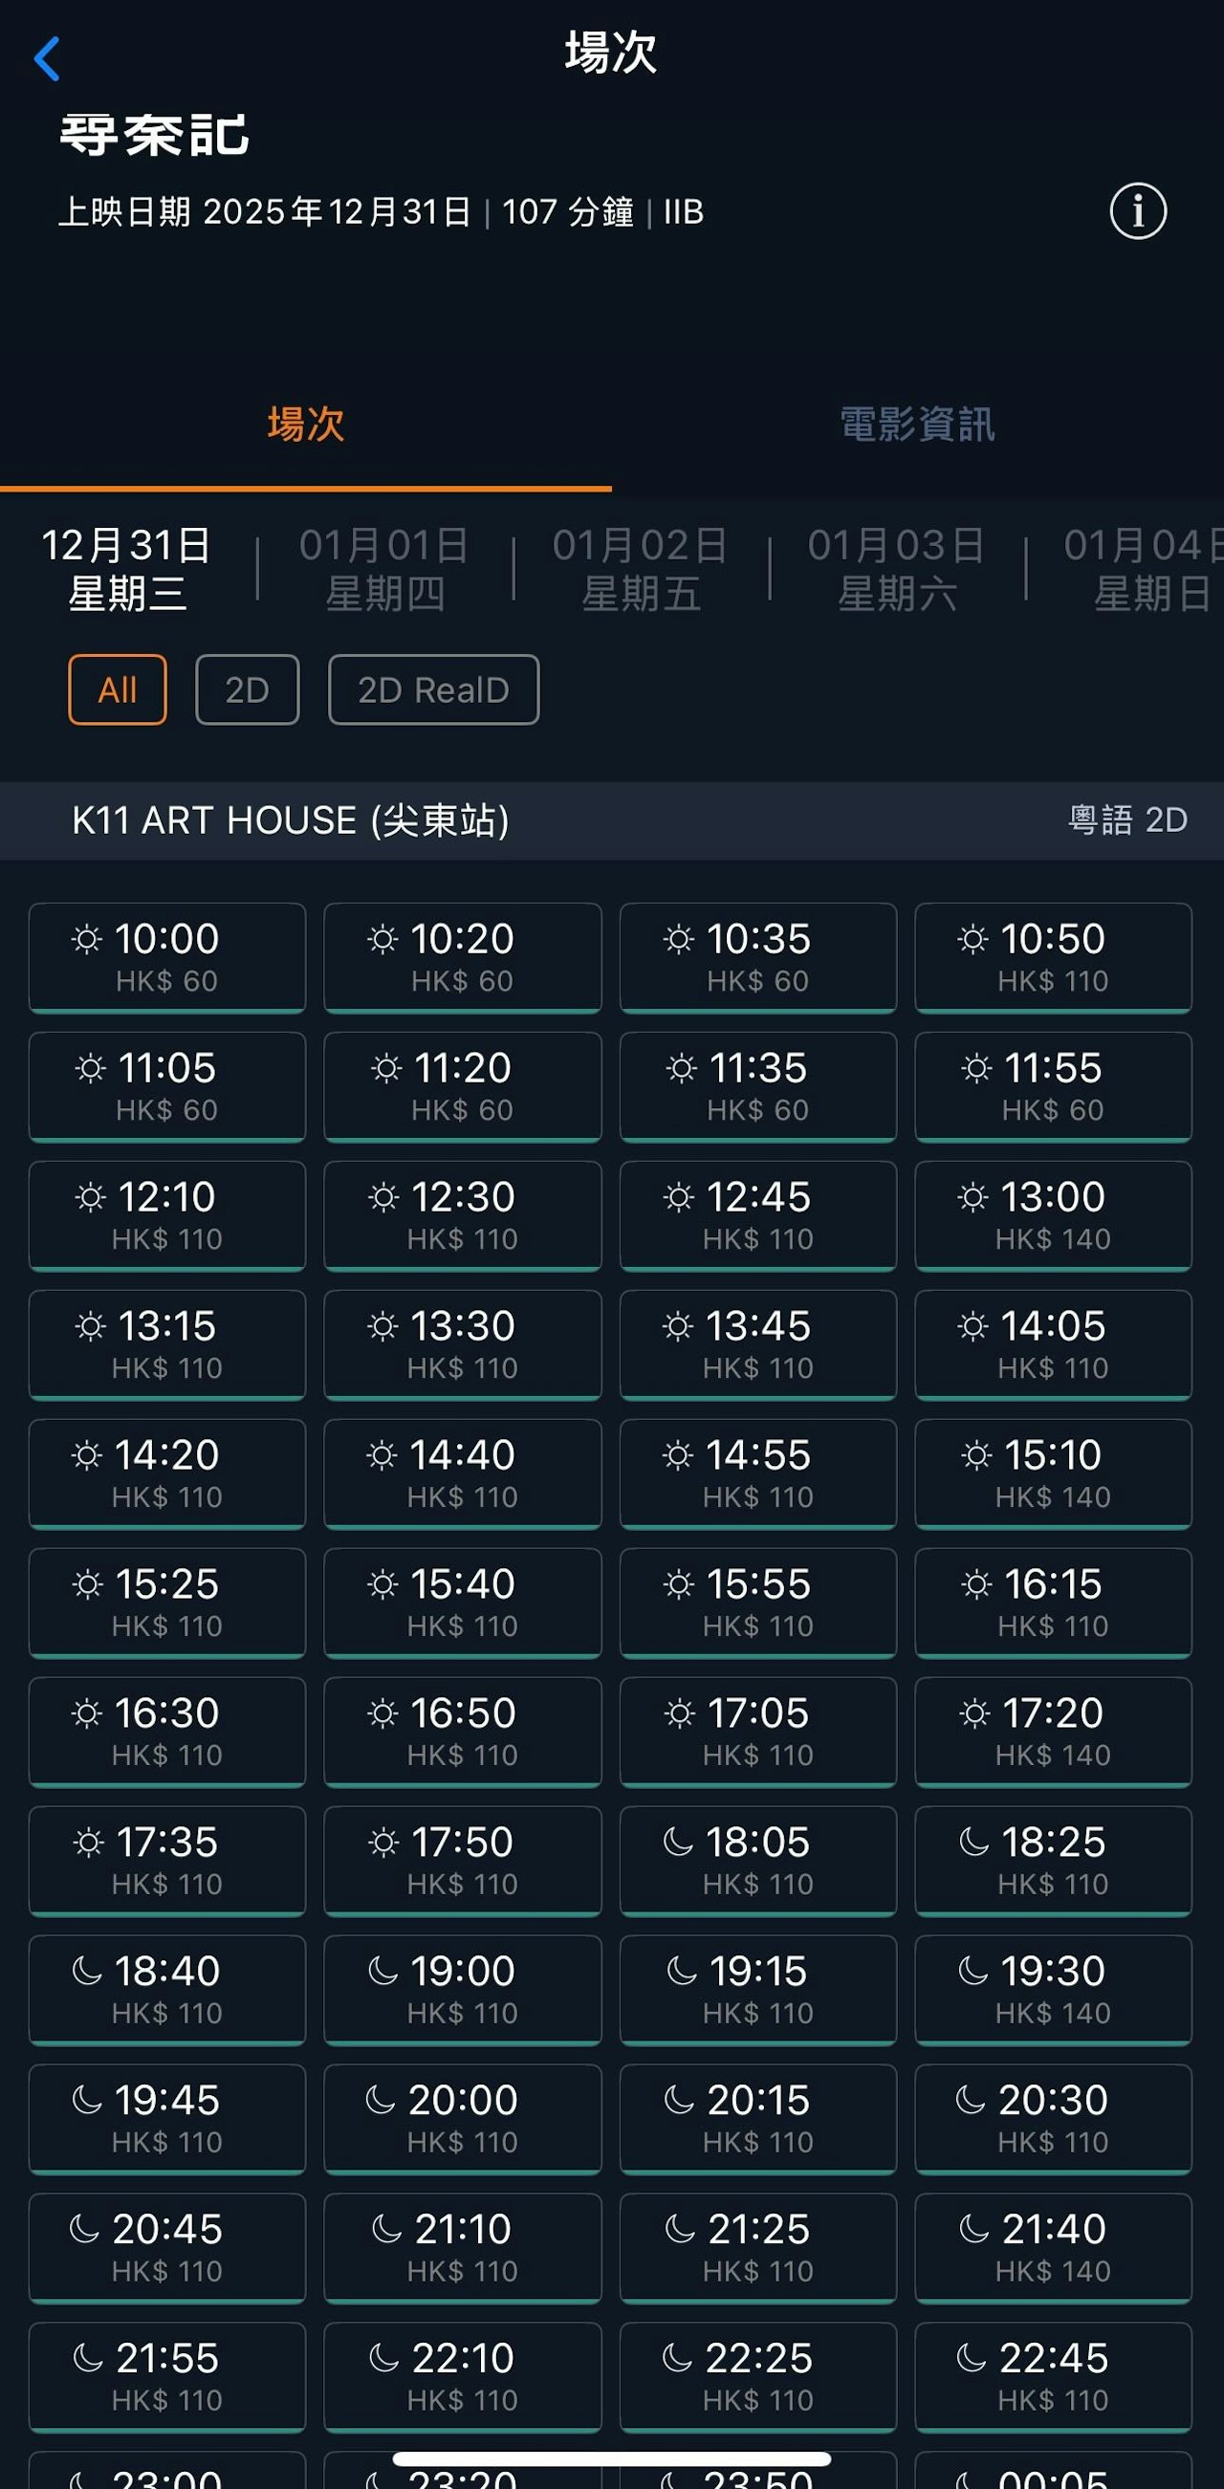Image resolution: width=1224 pixels, height=2489 pixels.
Task: Choose the 13:00 HK$ 140 session
Action: click(x=1053, y=1214)
